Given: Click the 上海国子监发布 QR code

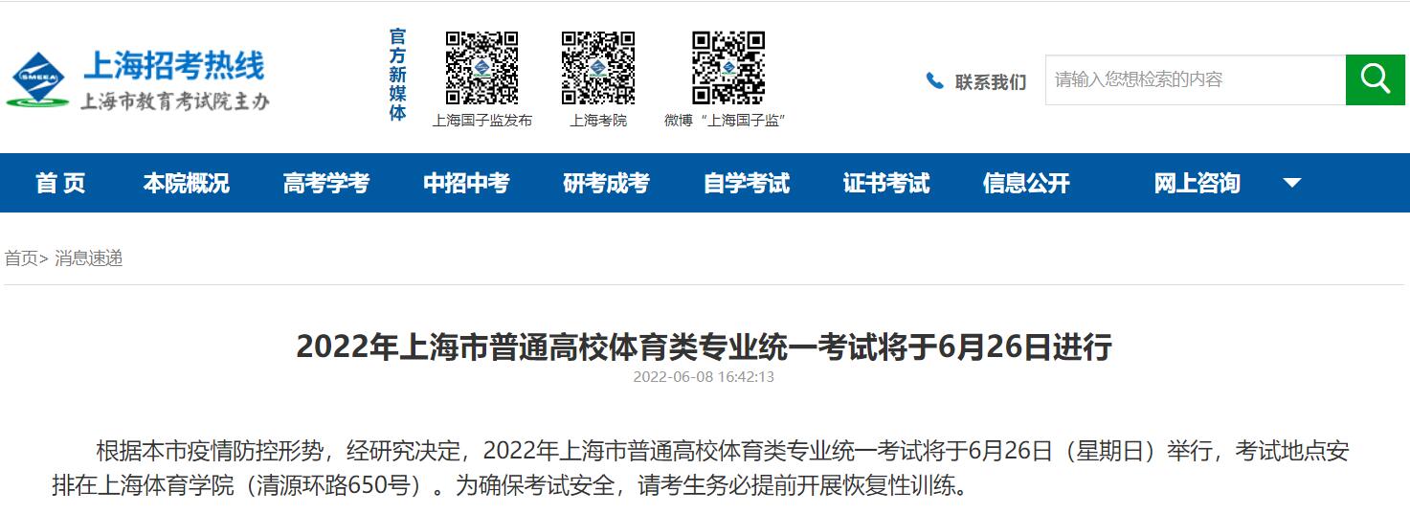Looking at the screenshot, I should pos(481,68).
